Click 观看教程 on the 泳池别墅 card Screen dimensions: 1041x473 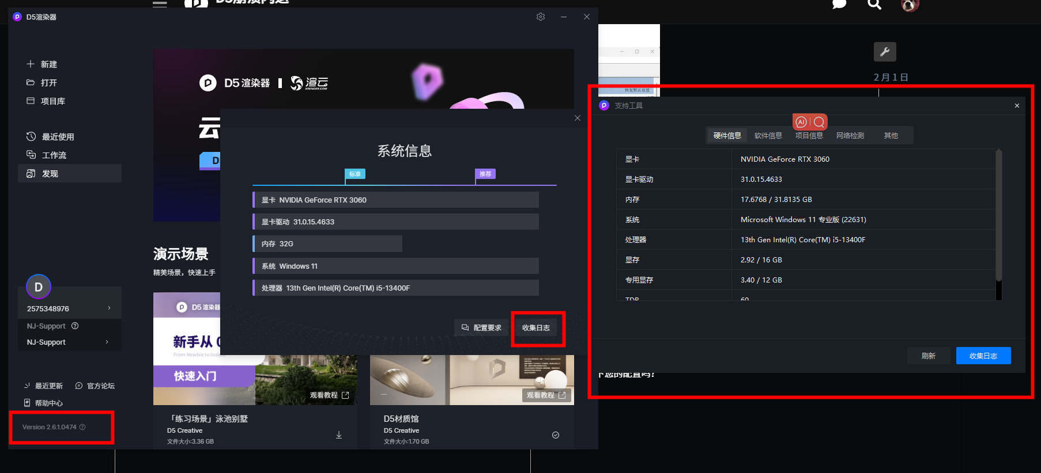[x=330, y=395]
